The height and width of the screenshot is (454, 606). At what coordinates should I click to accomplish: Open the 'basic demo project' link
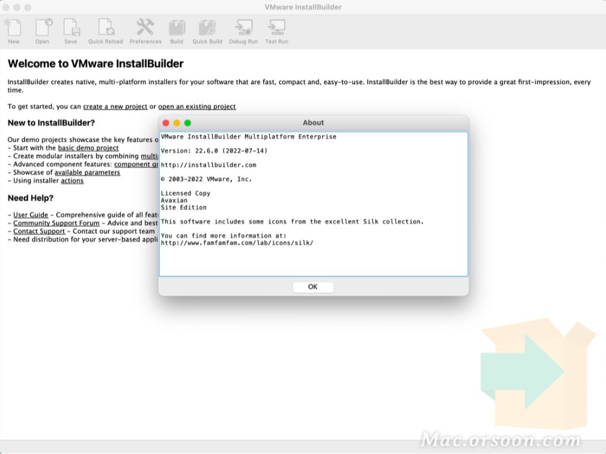point(88,148)
